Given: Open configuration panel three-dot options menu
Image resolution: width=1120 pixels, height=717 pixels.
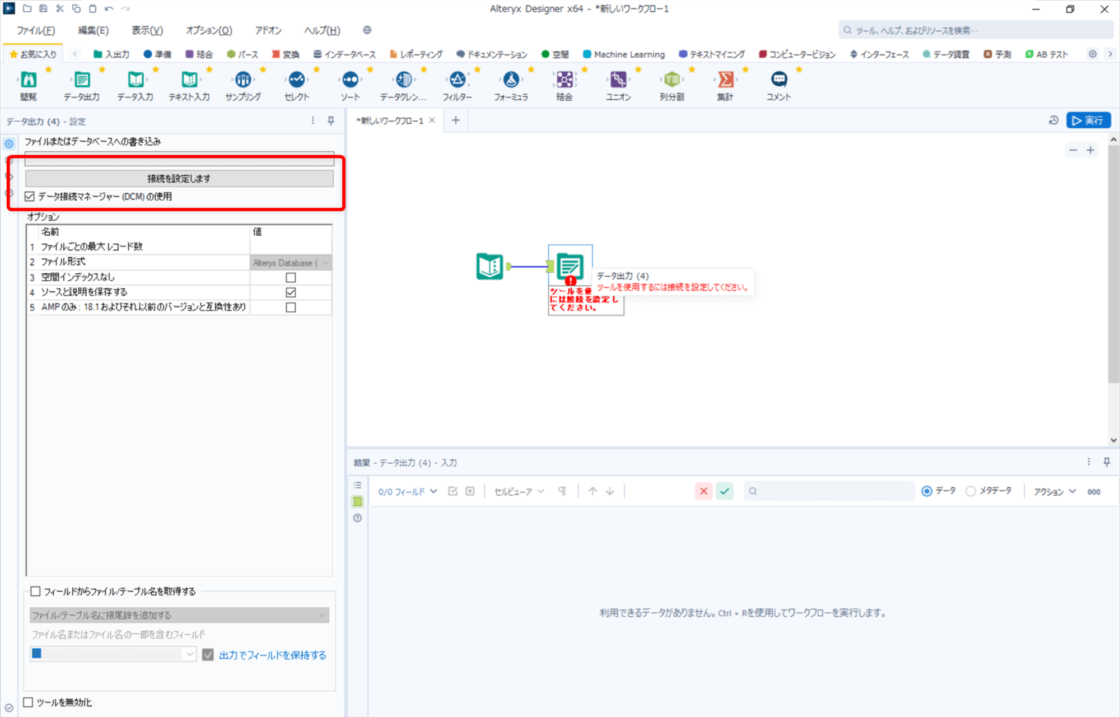Looking at the screenshot, I should 313,121.
